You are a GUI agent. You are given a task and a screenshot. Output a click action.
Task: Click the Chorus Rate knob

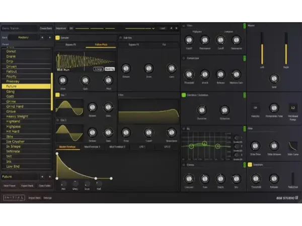[205, 179]
